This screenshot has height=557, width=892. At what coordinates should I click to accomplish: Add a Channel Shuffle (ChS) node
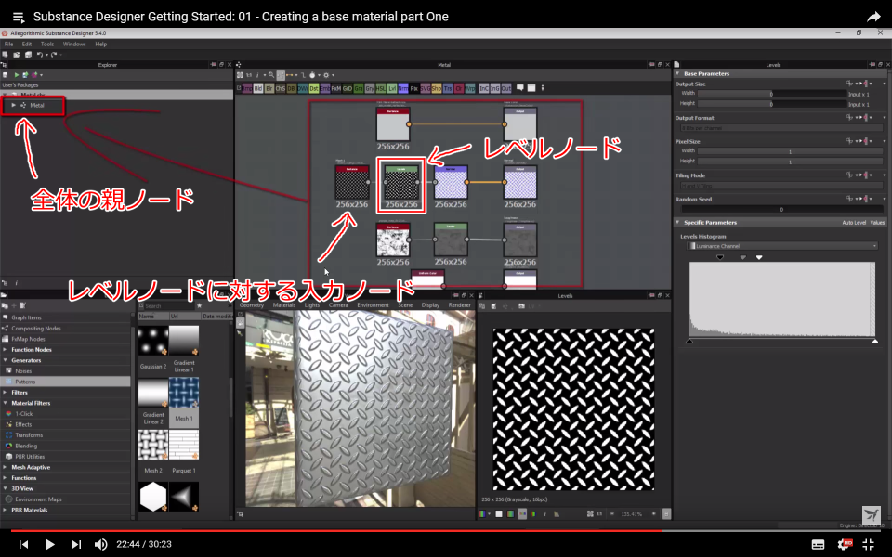pos(281,88)
